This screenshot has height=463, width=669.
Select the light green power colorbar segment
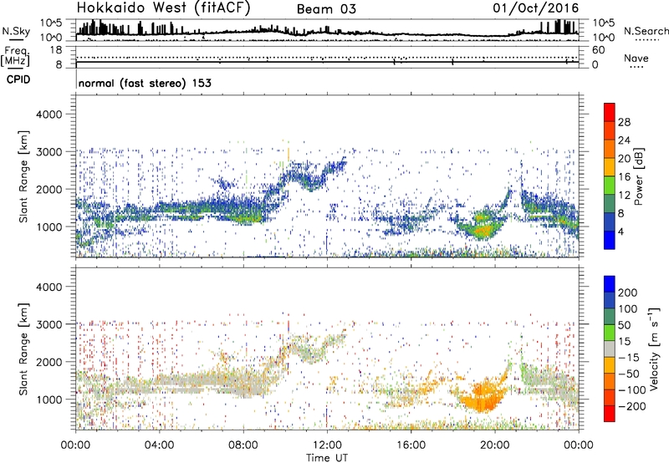(x=610, y=186)
